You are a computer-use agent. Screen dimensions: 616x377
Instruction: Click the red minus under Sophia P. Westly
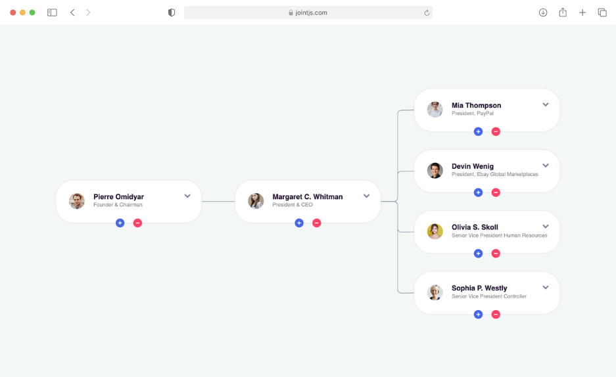coord(496,315)
